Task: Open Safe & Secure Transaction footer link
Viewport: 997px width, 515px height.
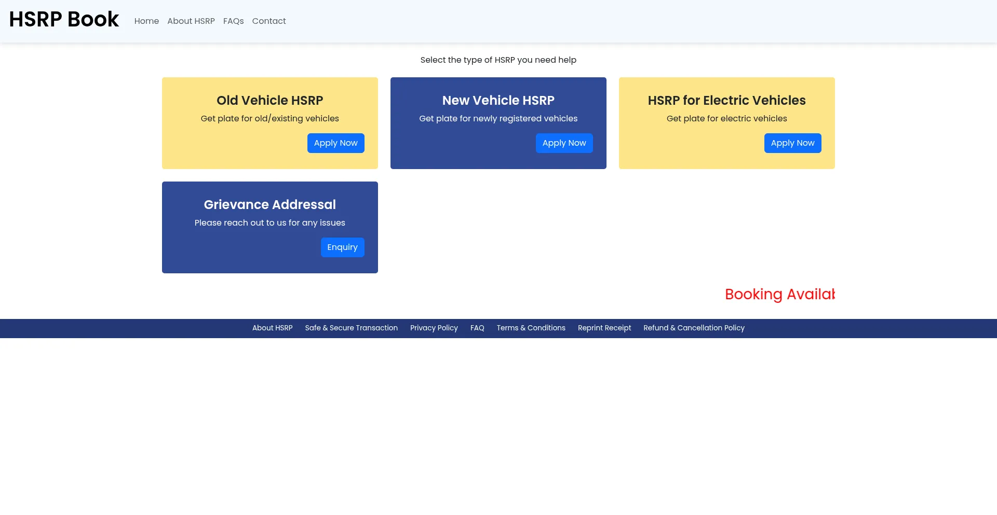Action: tap(351, 328)
